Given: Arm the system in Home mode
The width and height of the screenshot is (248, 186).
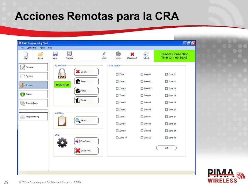Looking at the screenshot, I should pyautogui.click(x=86, y=91).
